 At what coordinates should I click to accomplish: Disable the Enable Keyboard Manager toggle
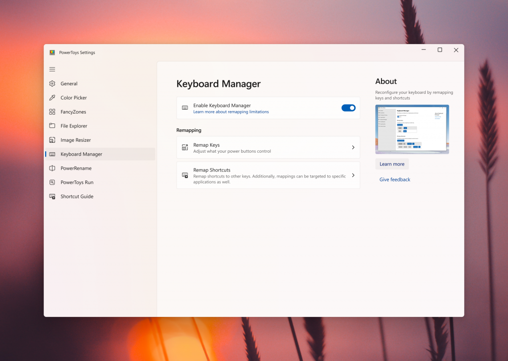click(348, 108)
